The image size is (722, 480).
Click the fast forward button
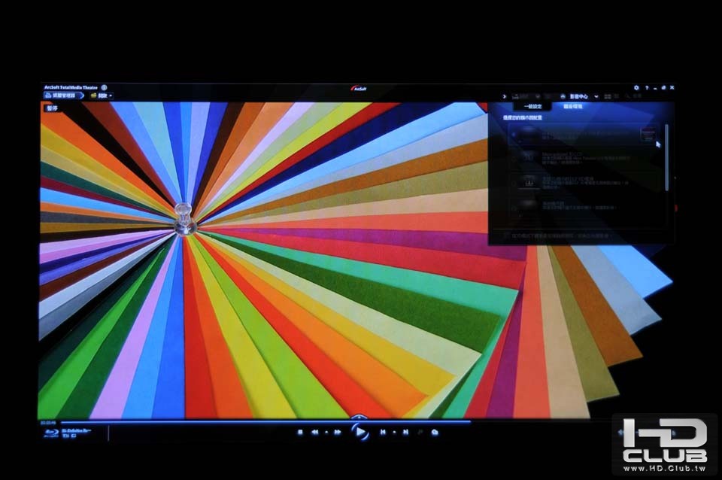[338, 432]
